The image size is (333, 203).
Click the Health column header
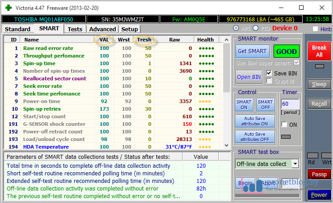pos(205,40)
